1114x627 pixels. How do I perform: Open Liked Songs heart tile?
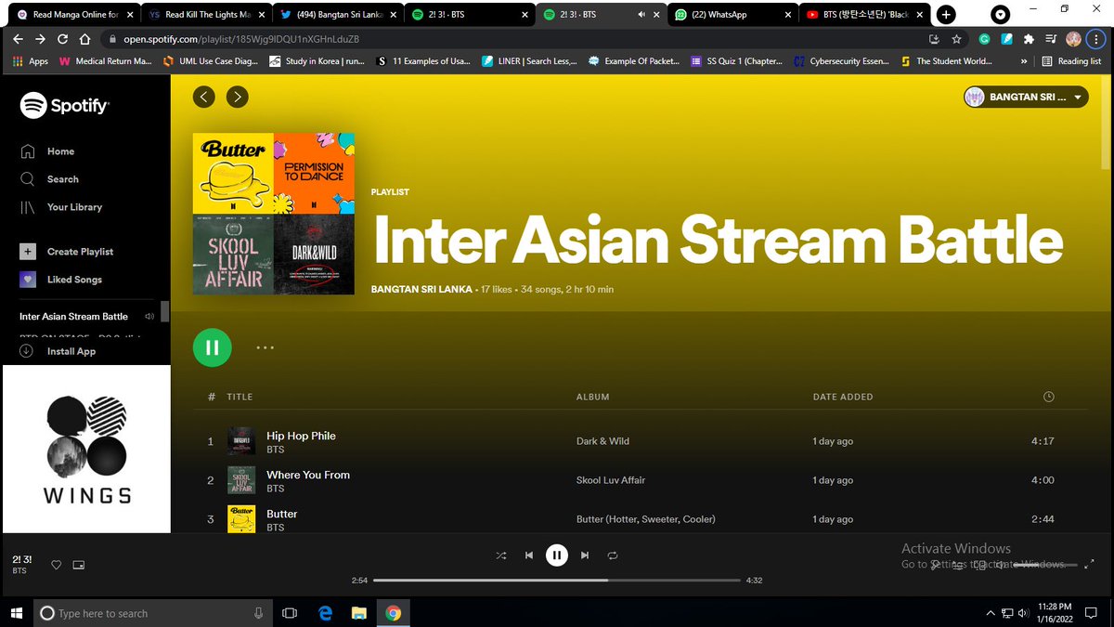(28, 280)
